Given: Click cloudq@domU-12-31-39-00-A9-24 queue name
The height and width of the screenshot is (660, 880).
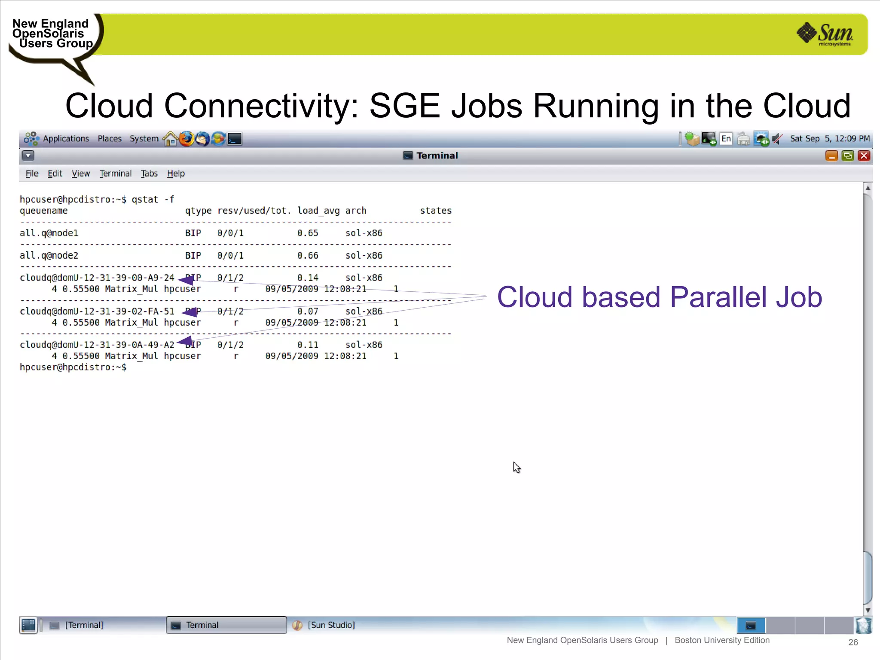Looking at the screenshot, I should coord(97,278).
